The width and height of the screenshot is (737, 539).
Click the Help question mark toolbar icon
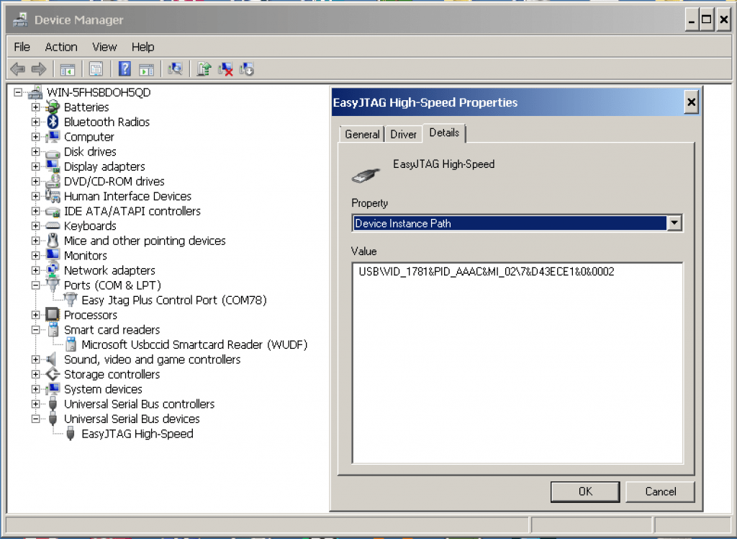[x=123, y=68]
